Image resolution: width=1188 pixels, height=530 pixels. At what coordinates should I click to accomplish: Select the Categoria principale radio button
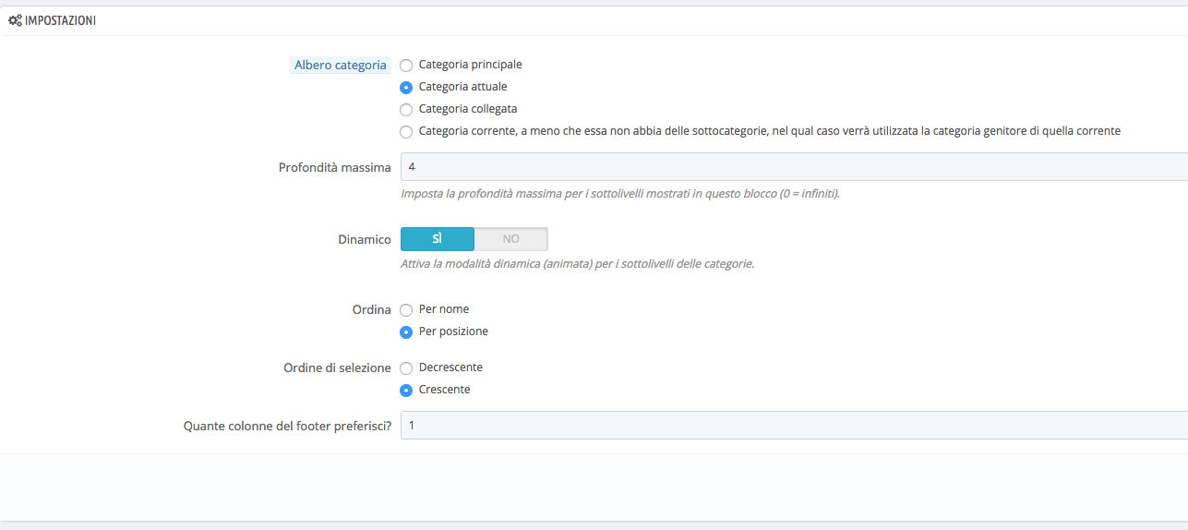(406, 66)
